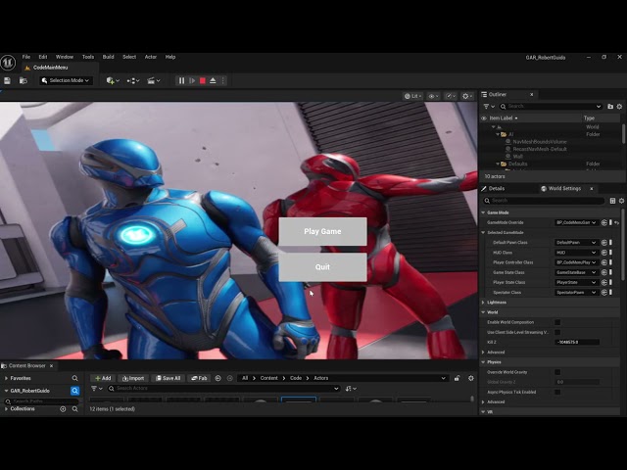Save the current level with the floppy icon
Screen dimensions: 627x470
[7, 80]
